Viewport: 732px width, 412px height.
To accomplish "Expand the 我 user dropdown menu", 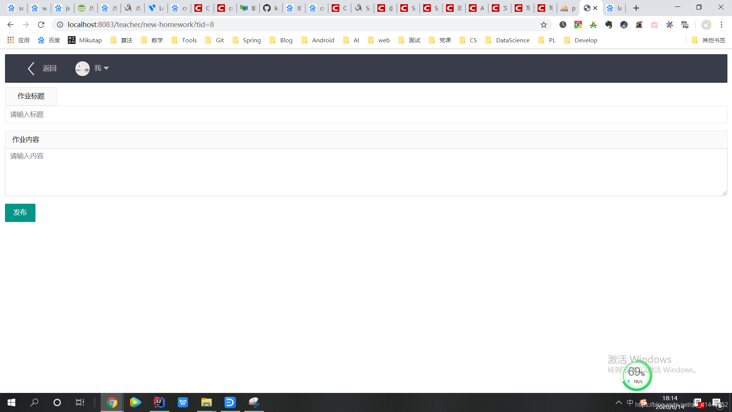I will coord(101,68).
